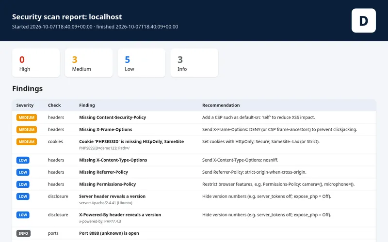Click 'Restrict browser features' recommendation text
The height and width of the screenshot is (242, 388).
tap(278, 184)
